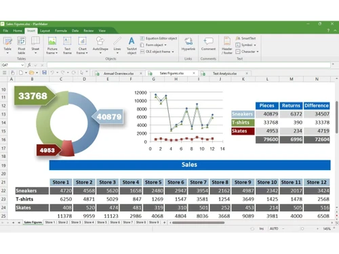Insert a Pivot table
Image resolution: width=339 pixels, height=254 pixels.
click(x=22, y=46)
